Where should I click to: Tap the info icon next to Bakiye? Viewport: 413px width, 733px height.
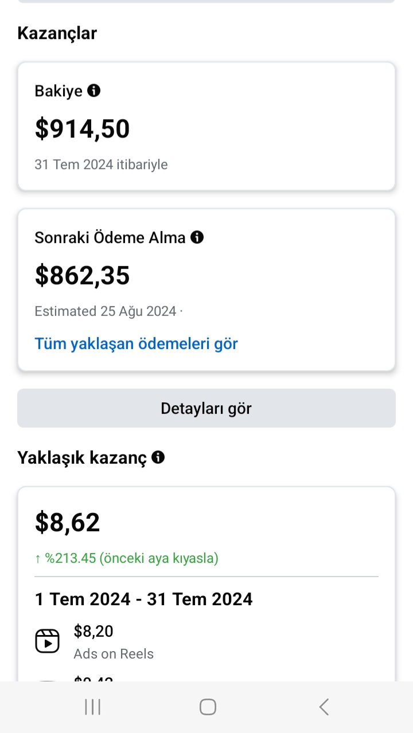[94, 90]
